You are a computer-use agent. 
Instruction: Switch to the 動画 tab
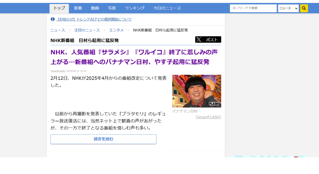click(95, 8)
